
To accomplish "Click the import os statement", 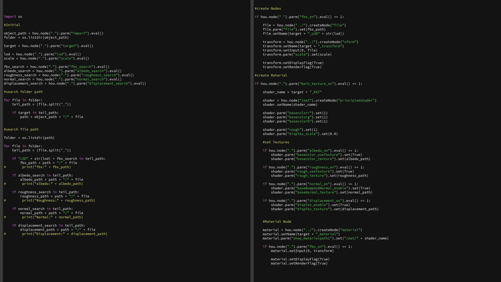I will [13, 16].
